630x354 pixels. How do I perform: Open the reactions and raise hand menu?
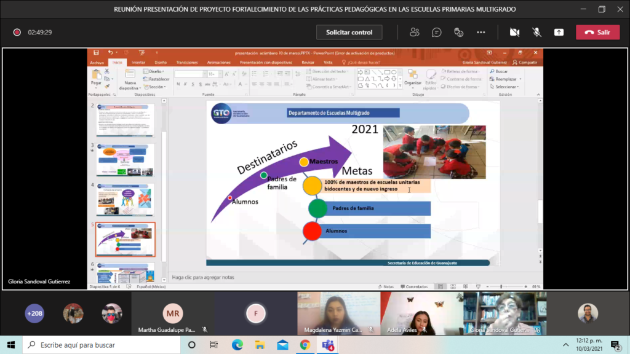pyautogui.click(x=458, y=32)
